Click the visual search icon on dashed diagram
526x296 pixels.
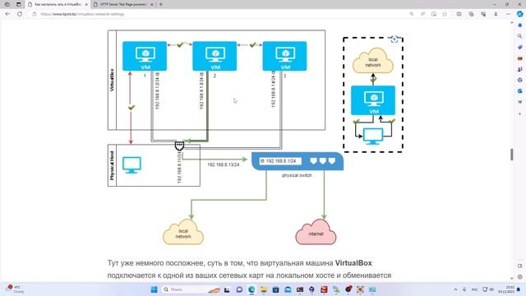pos(394,39)
